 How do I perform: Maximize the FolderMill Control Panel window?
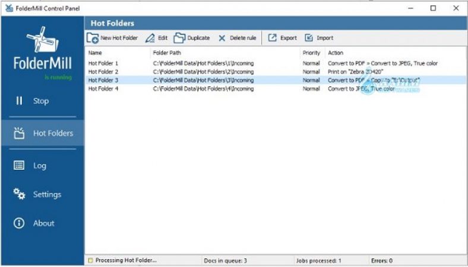tap(433, 8)
